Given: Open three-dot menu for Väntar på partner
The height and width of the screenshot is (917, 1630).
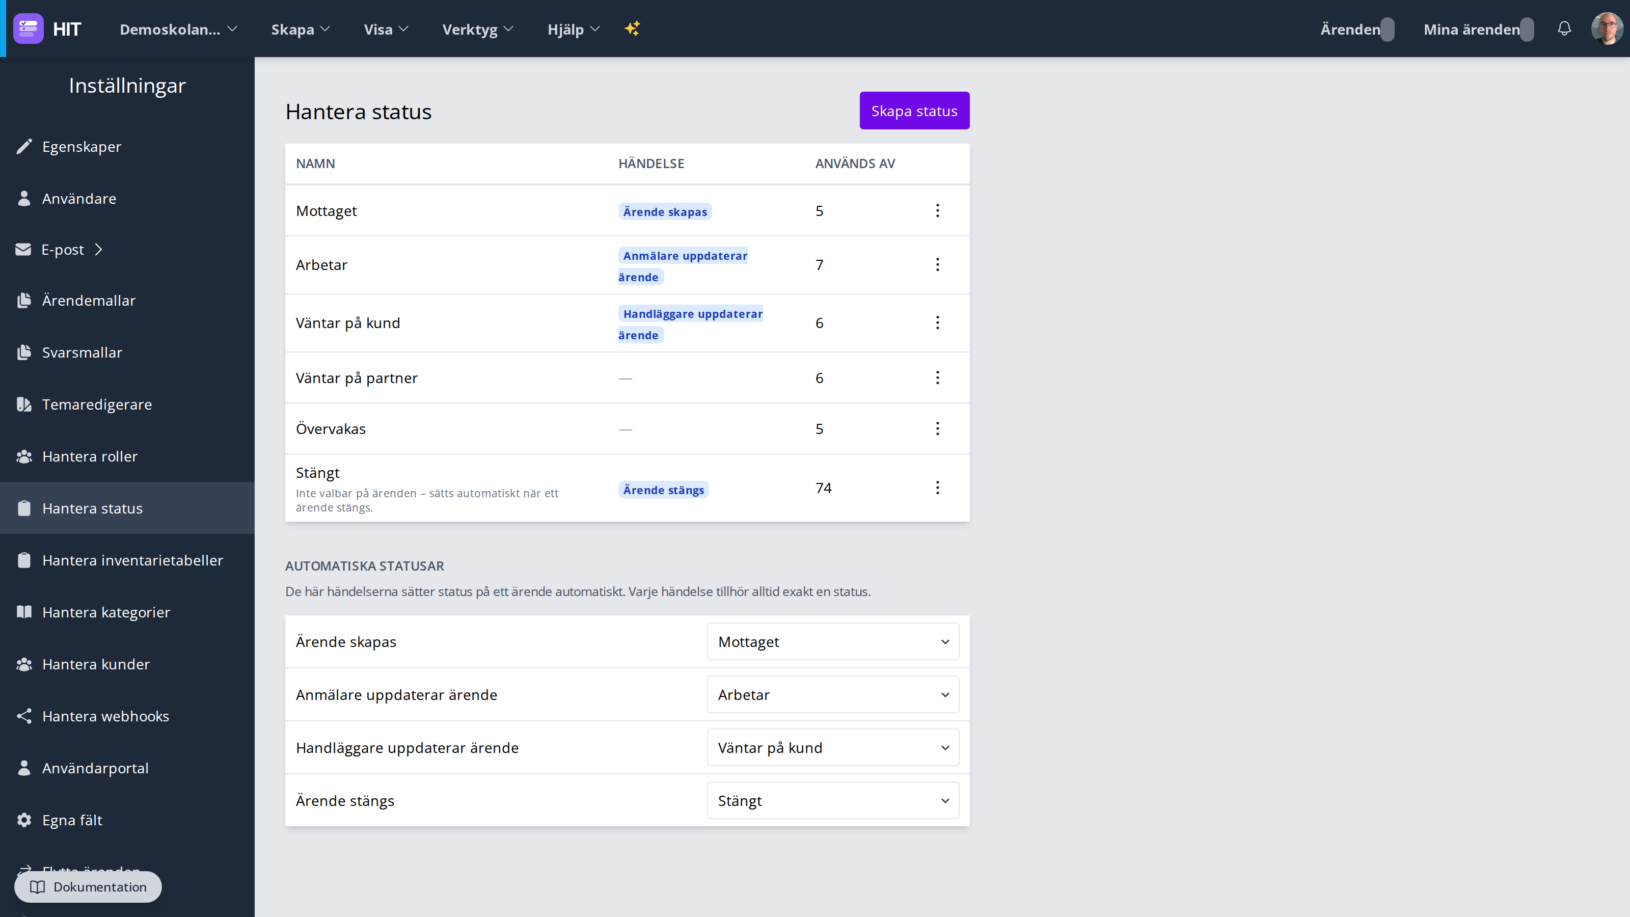Looking at the screenshot, I should [x=938, y=377].
